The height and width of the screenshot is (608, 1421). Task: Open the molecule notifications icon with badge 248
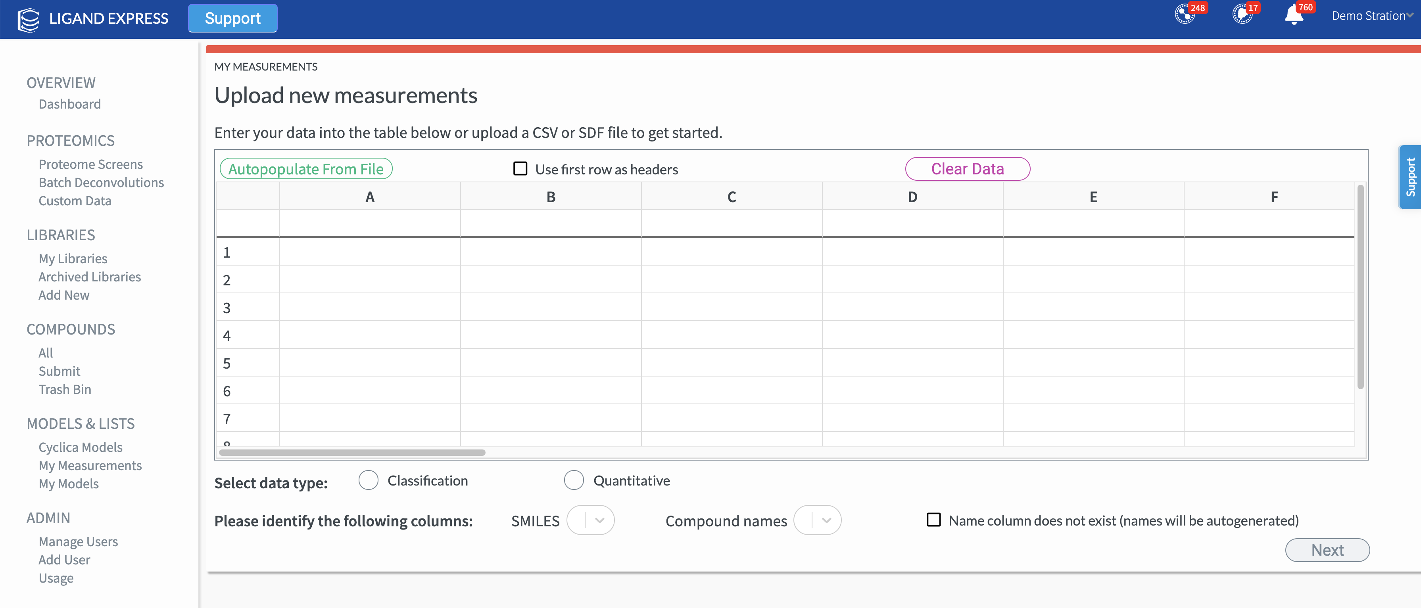tap(1184, 14)
